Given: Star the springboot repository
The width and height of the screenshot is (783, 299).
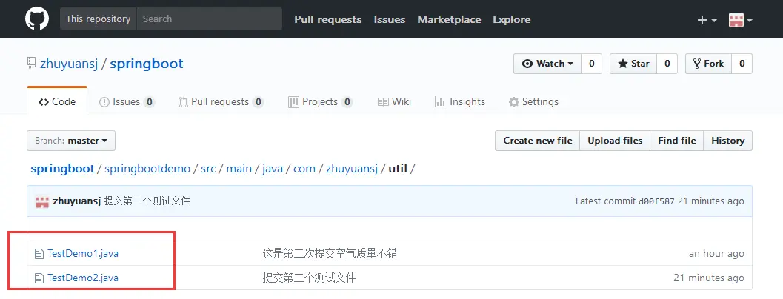Looking at the screenshot, I should tap(633, 64).
